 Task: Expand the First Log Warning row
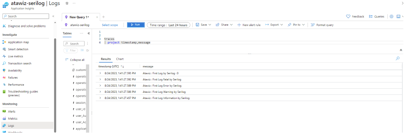(x=100, y=92)
